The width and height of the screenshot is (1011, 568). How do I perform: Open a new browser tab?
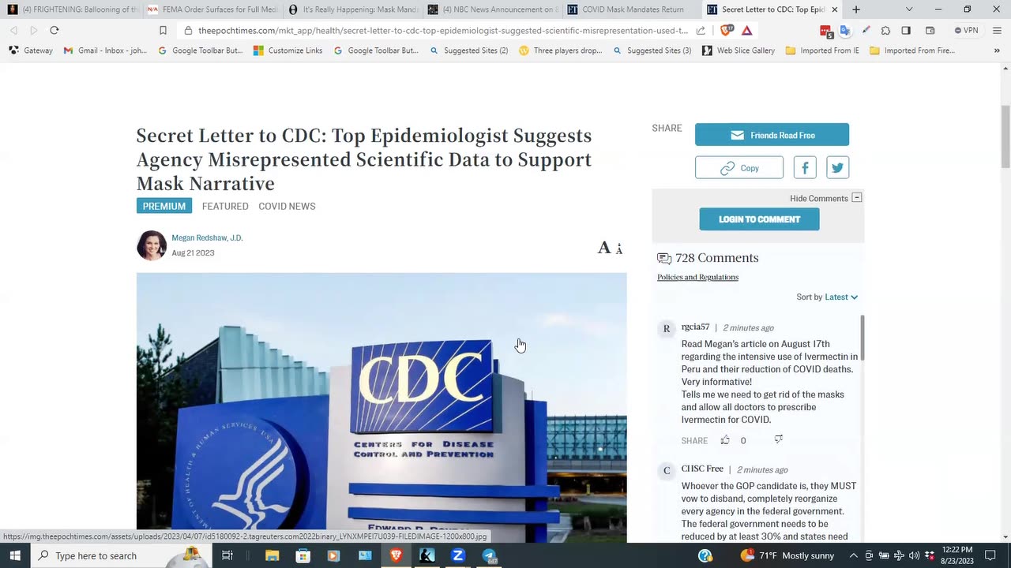856,9
